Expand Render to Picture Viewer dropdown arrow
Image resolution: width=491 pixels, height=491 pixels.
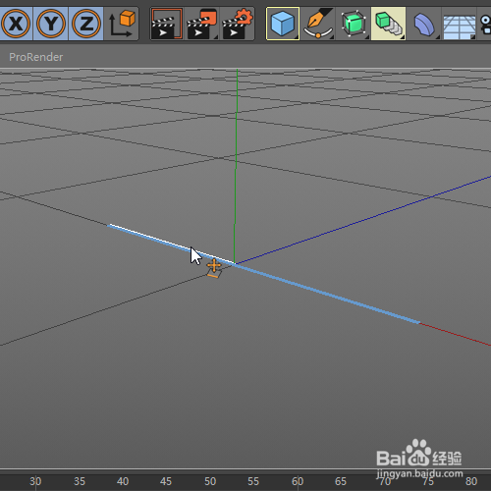pyautogui.click(x=216, y=37)
